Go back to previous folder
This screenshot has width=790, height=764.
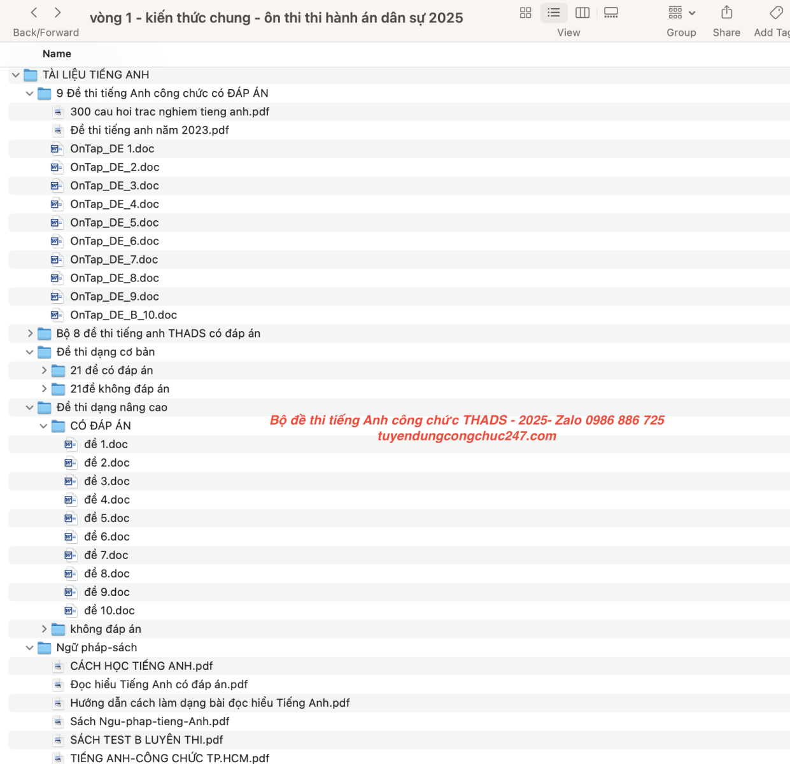point(34,13)
